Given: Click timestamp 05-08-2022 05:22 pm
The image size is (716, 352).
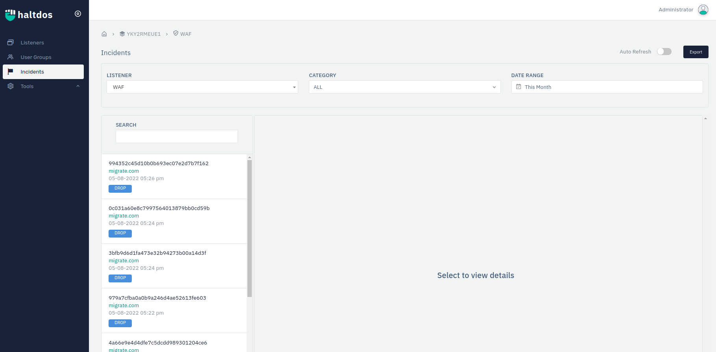Looking at the screenshot, I should point(136,313).
